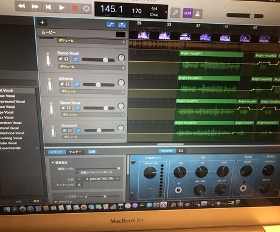The image size is (280, 232).
Task: Enable the 自動レベルコントロール checkbox
Action: [x=77, y=173]
